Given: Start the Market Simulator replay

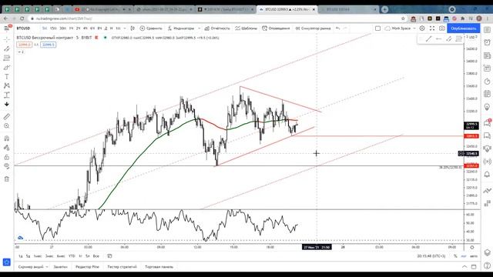Looking at the screenshot, I should coord(313,28).
